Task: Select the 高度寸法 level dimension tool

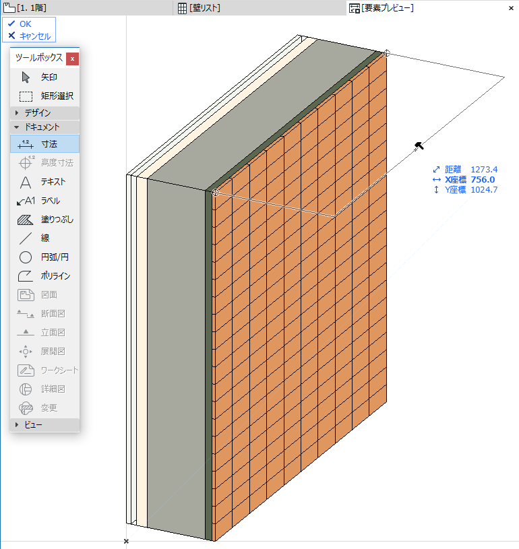Action: click(45, 163)
